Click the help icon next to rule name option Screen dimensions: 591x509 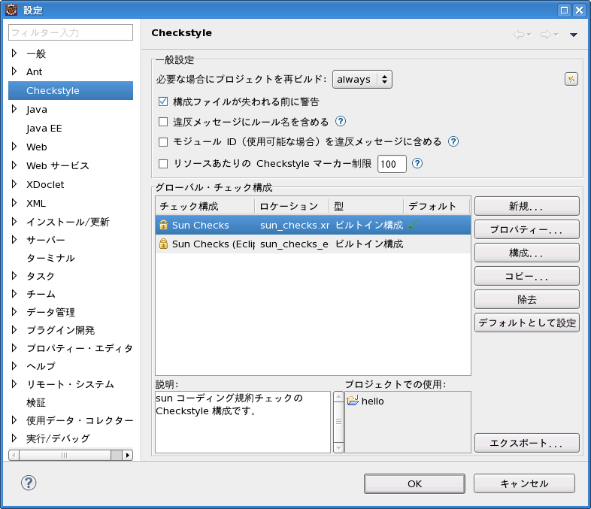(341, 121)
